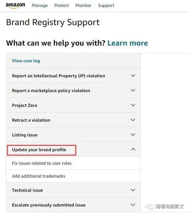190x215 pixels.
Task: Open the Protect menu
Action: [61, 6]
